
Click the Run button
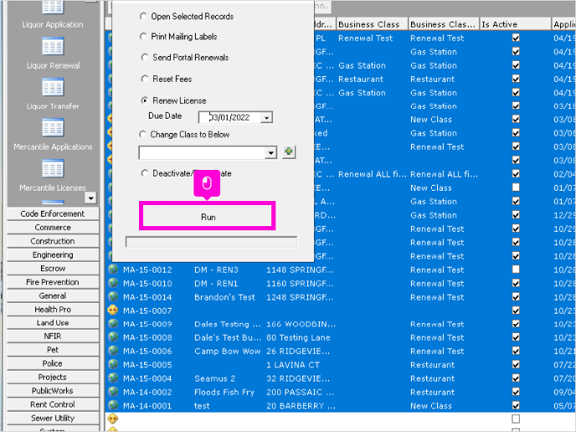pos(208,217)
